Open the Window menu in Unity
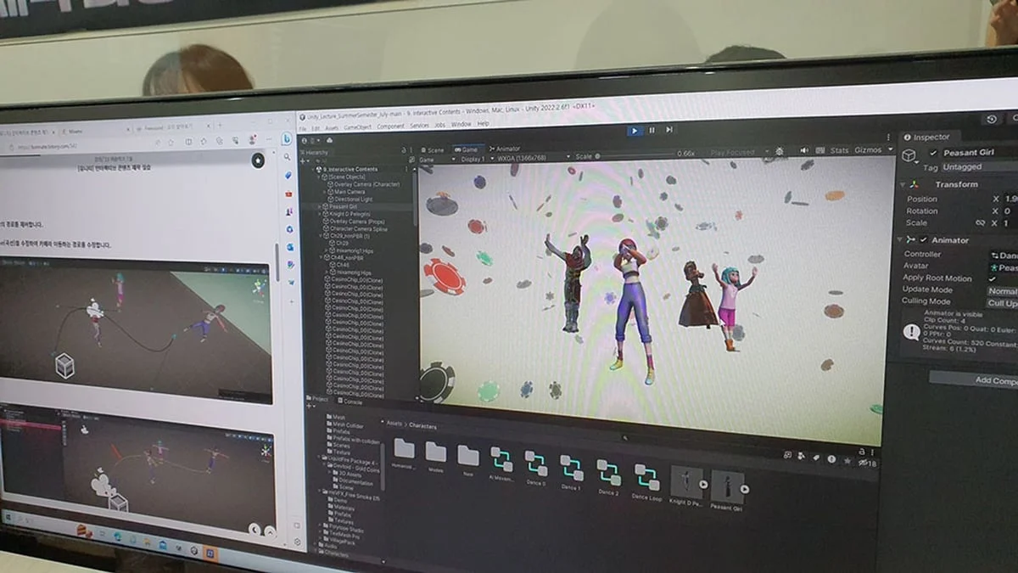The width and height of the screenshot is (1018, 573). click(461, 125)
